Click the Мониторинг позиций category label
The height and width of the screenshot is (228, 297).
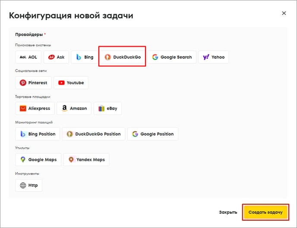click(x=34, y=122)
